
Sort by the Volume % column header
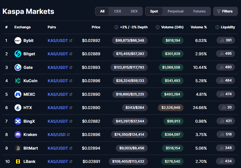coord(198,27)
